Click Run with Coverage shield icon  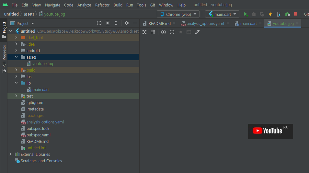tap(262, 14)
